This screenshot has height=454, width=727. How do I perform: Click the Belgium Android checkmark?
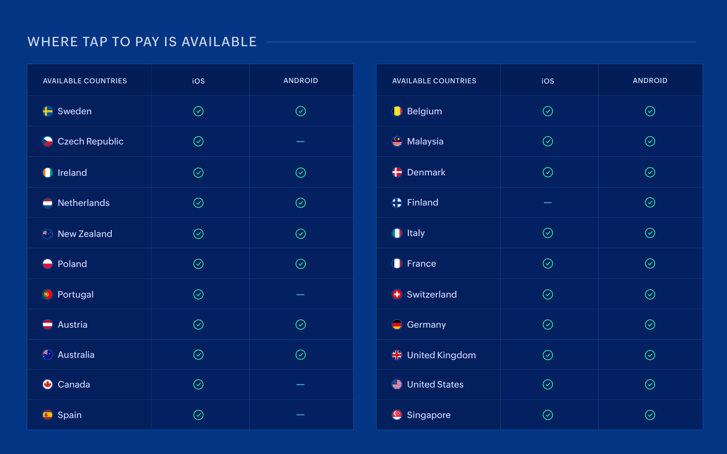650,111
